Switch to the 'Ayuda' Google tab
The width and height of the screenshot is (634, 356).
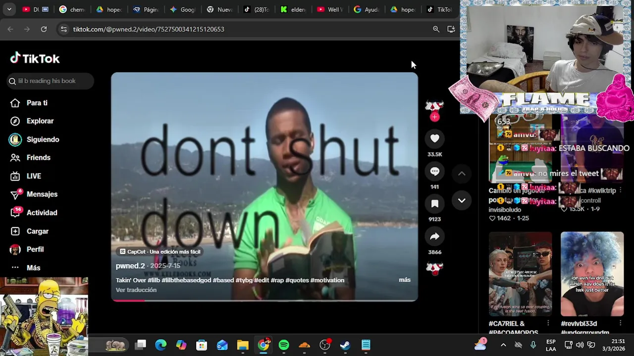tap(367, 9)
